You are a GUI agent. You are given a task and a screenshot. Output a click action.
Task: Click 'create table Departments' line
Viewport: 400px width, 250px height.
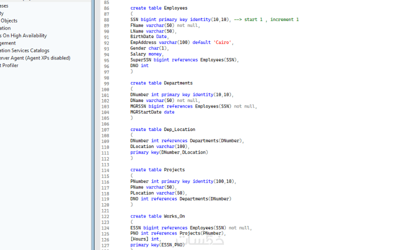(x=161, y=83)
